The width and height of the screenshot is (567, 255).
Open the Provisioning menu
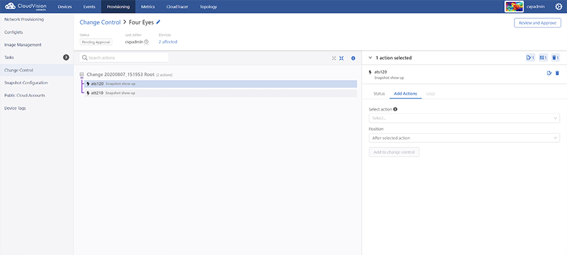click(x=118, y=7)
